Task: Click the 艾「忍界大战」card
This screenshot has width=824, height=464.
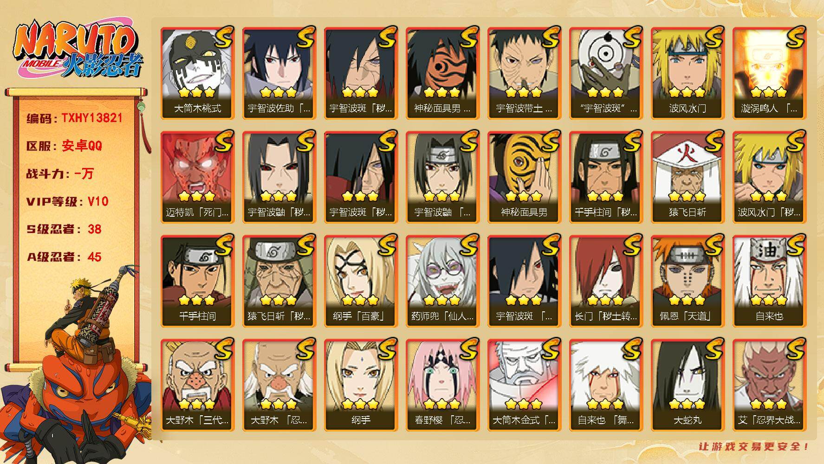Action: 769,385
